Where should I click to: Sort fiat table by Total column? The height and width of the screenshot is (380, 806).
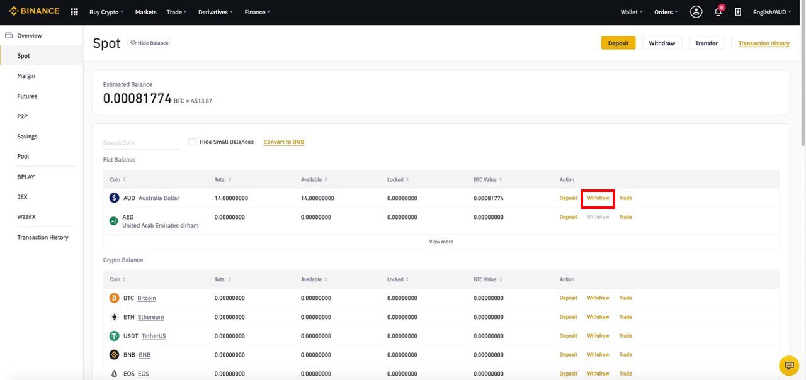pyautogui.click(x=223, y=179)
